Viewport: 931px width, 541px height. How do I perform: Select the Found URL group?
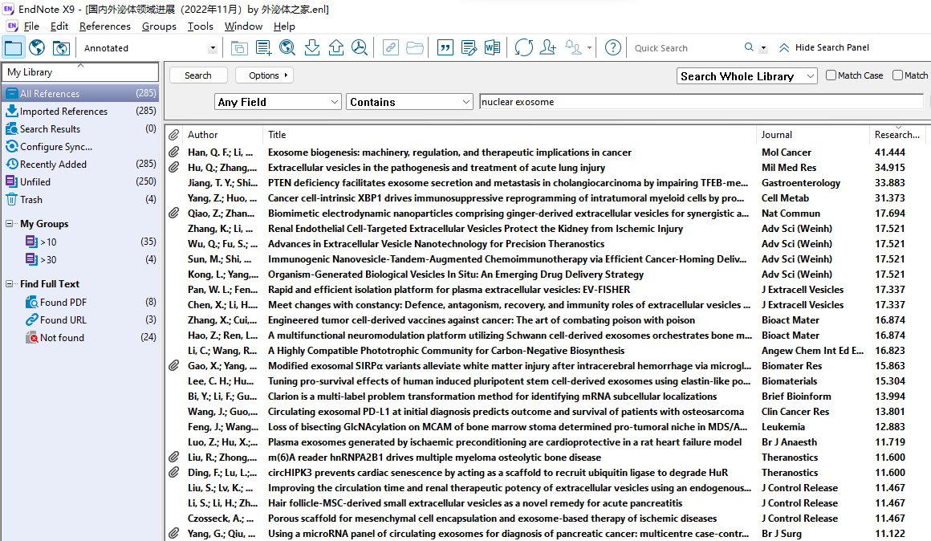81,319
